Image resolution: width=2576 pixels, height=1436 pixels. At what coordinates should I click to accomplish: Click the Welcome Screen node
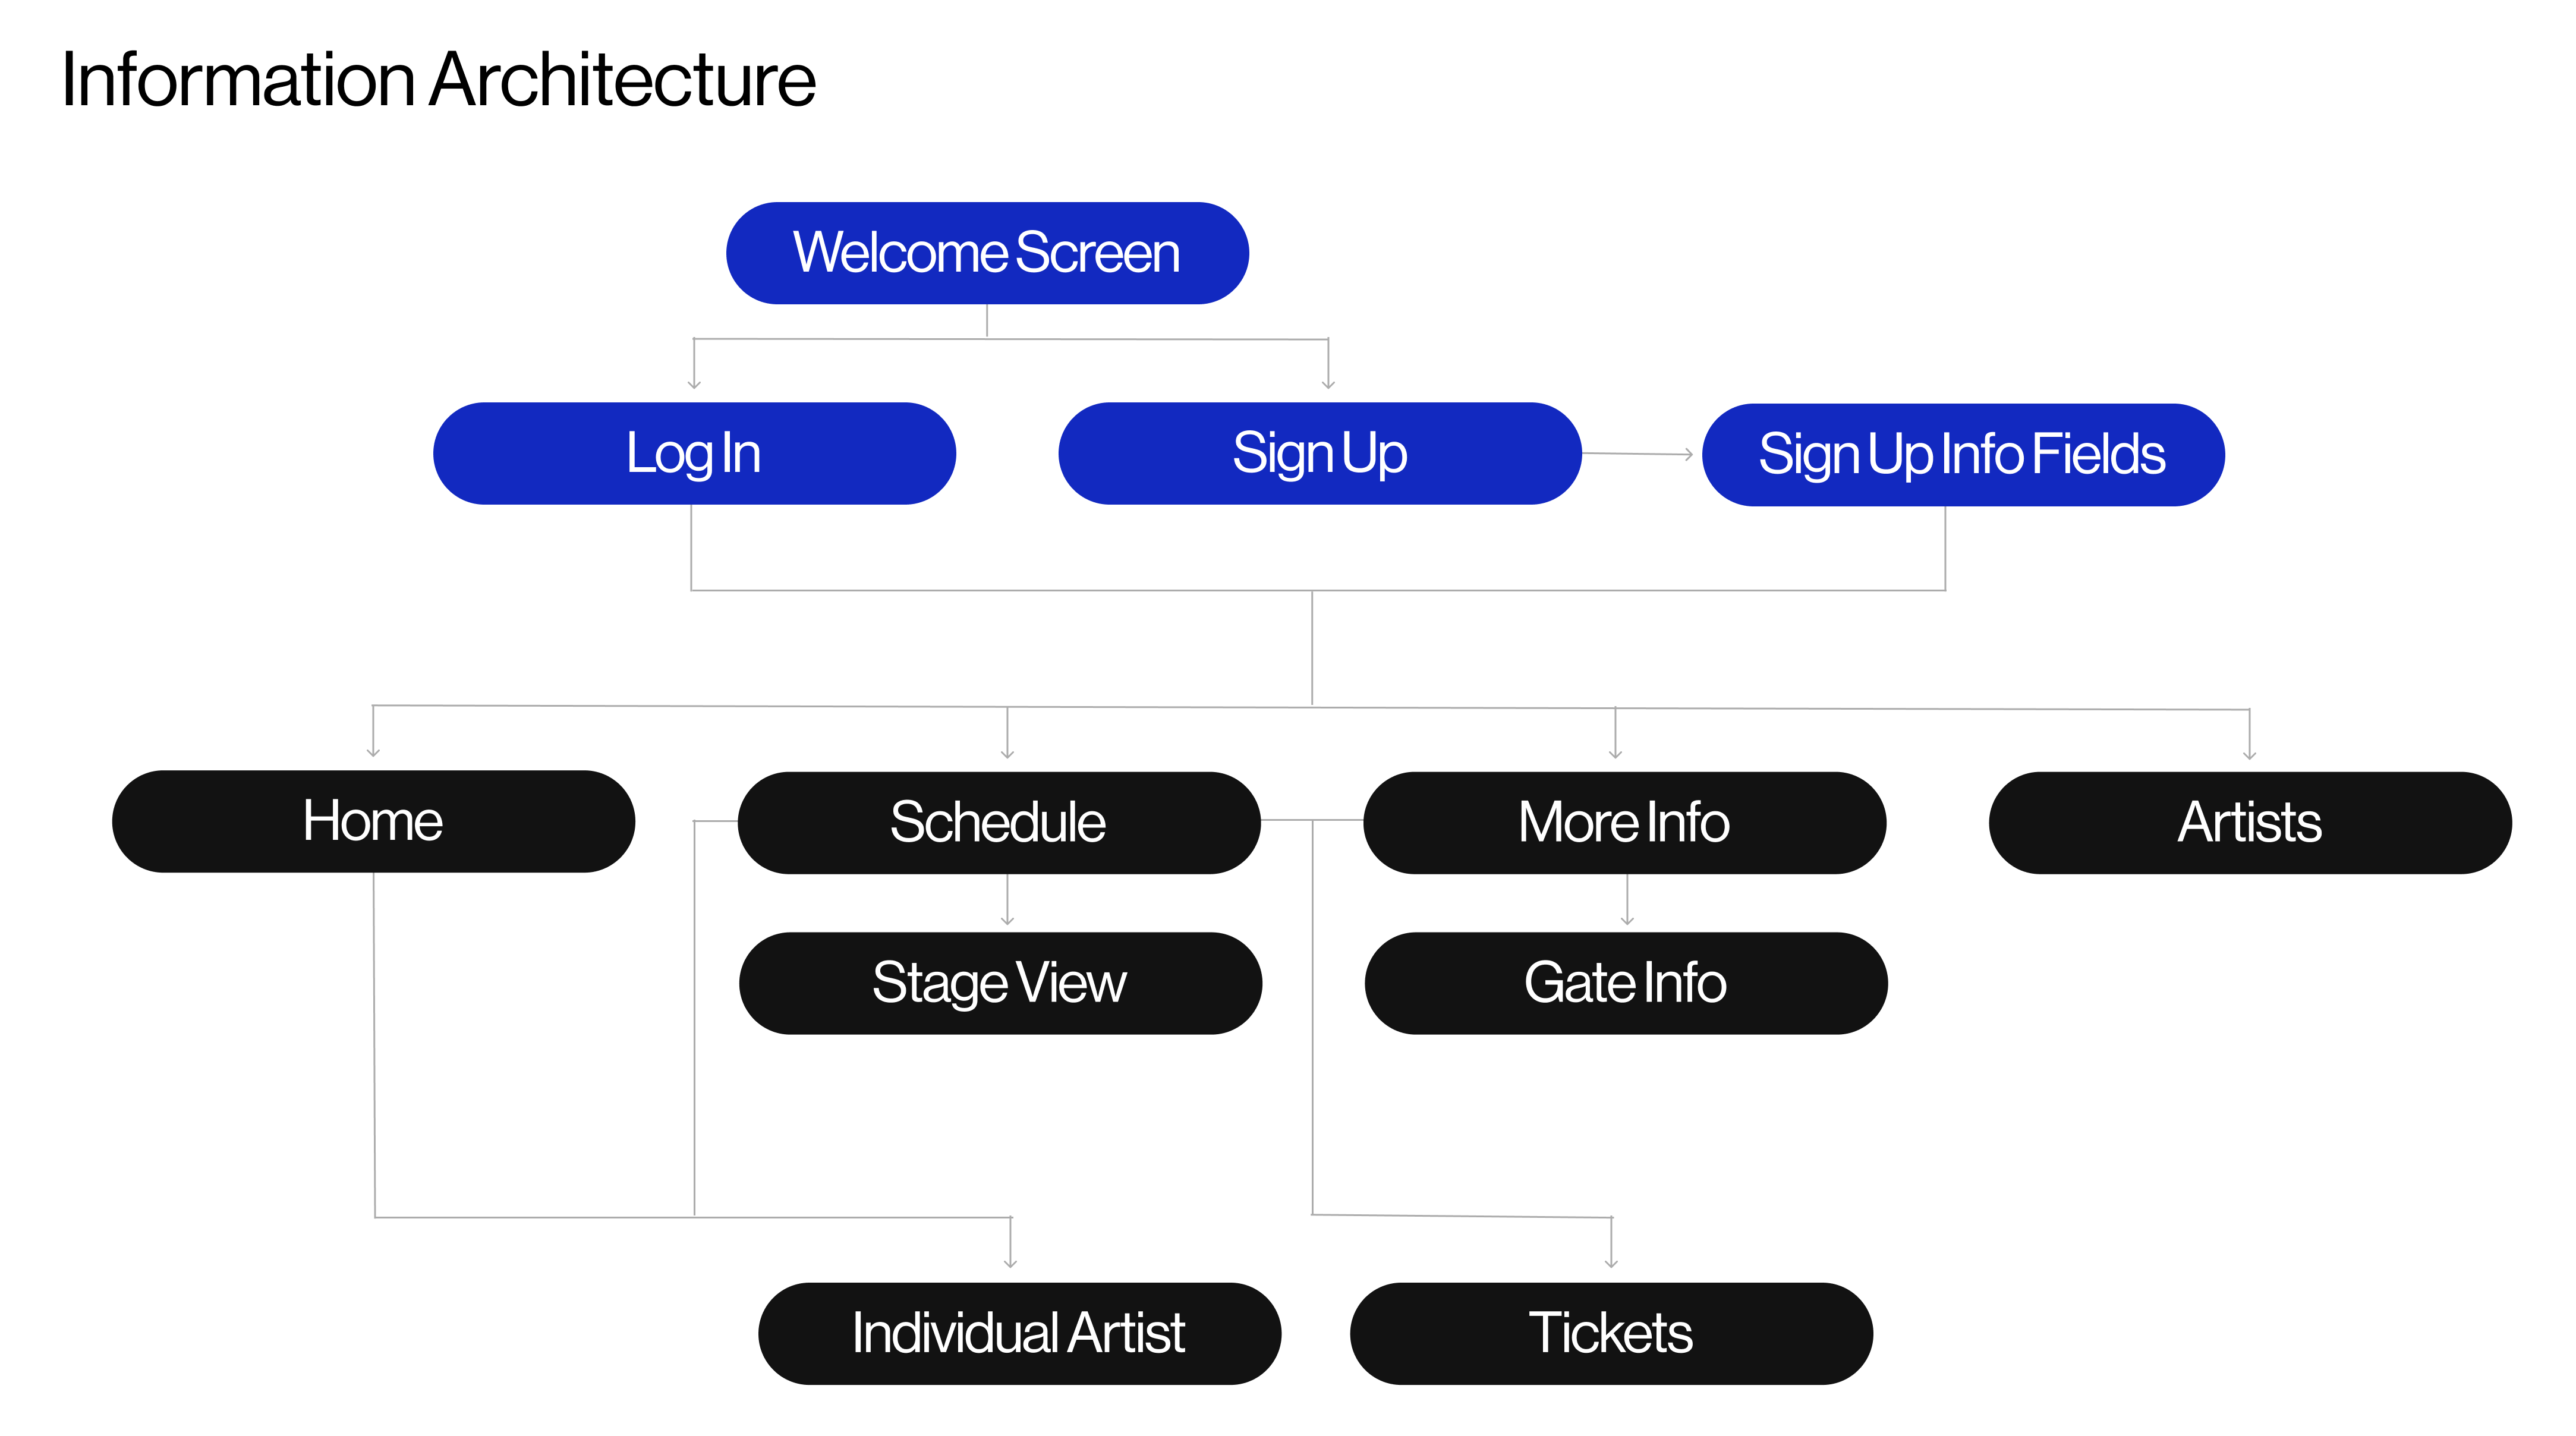[987, 253]
